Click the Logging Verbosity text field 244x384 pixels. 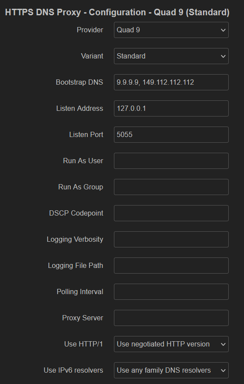point(171,239)
